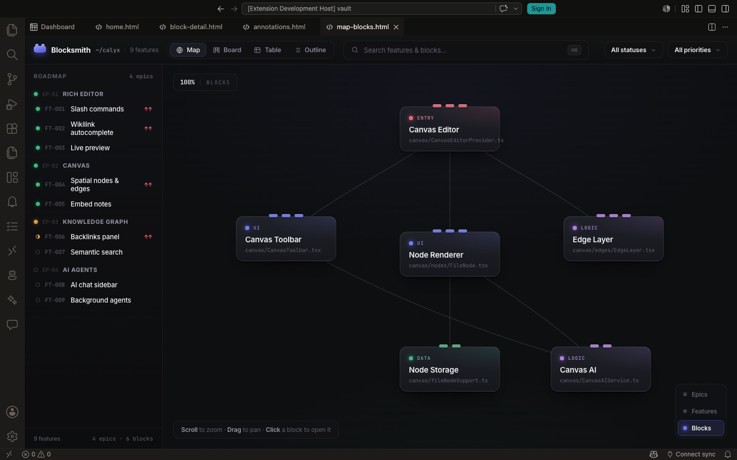The width and height of the screenshot is (737, 460).
Task: Click the Blocksmith logo icon
Action: click(40, 49)
